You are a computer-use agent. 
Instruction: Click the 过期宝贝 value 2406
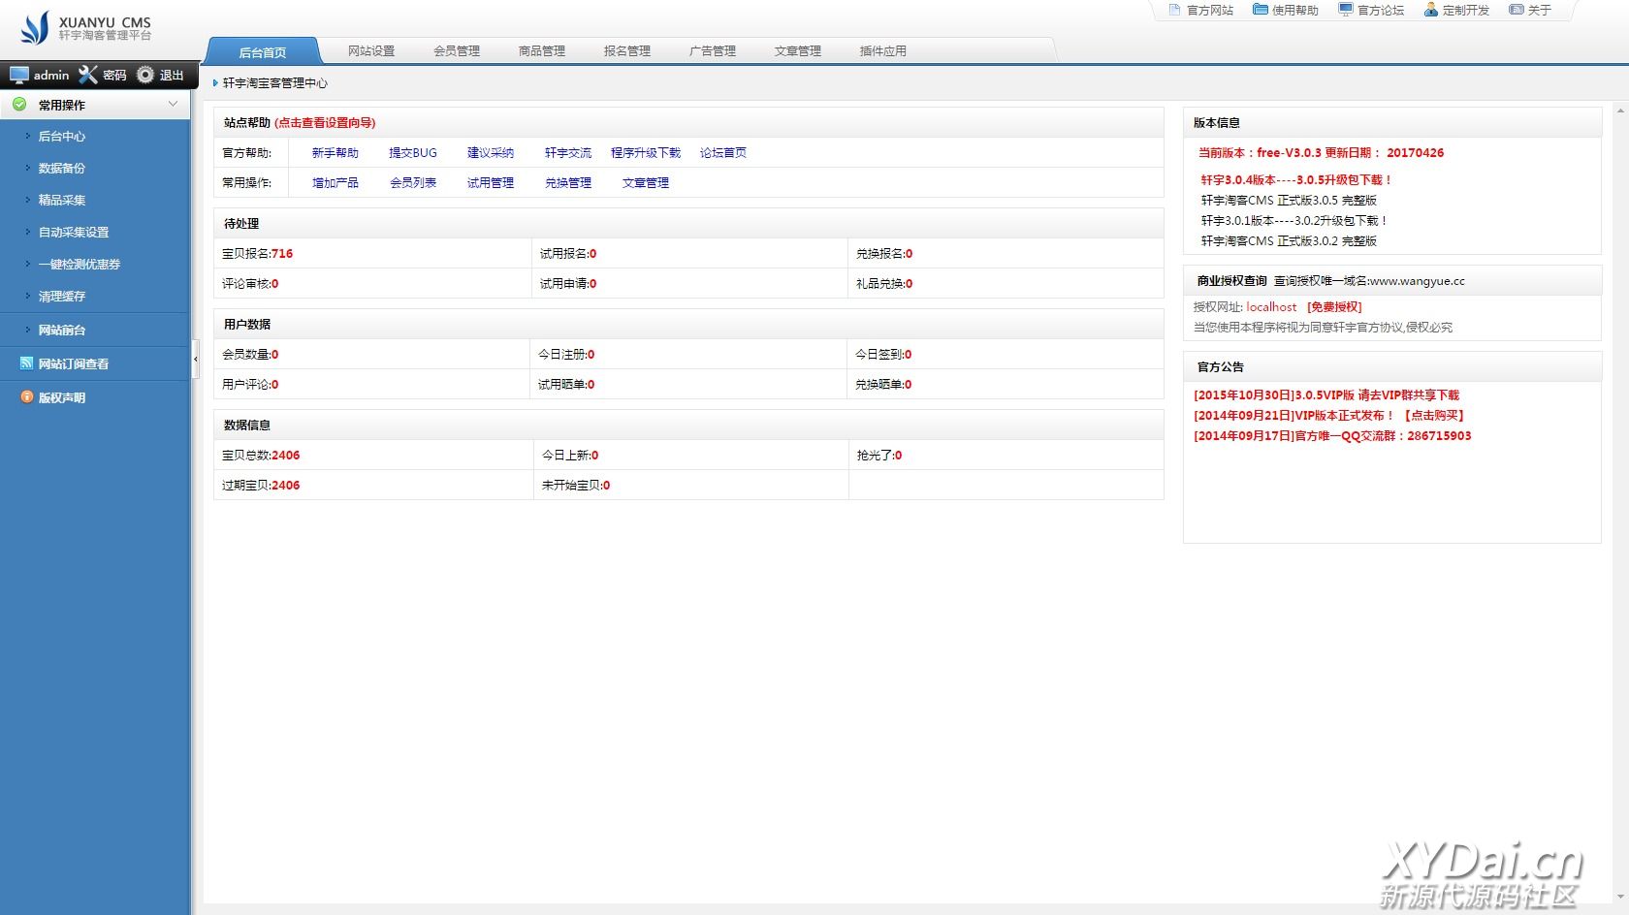(286, 486)
